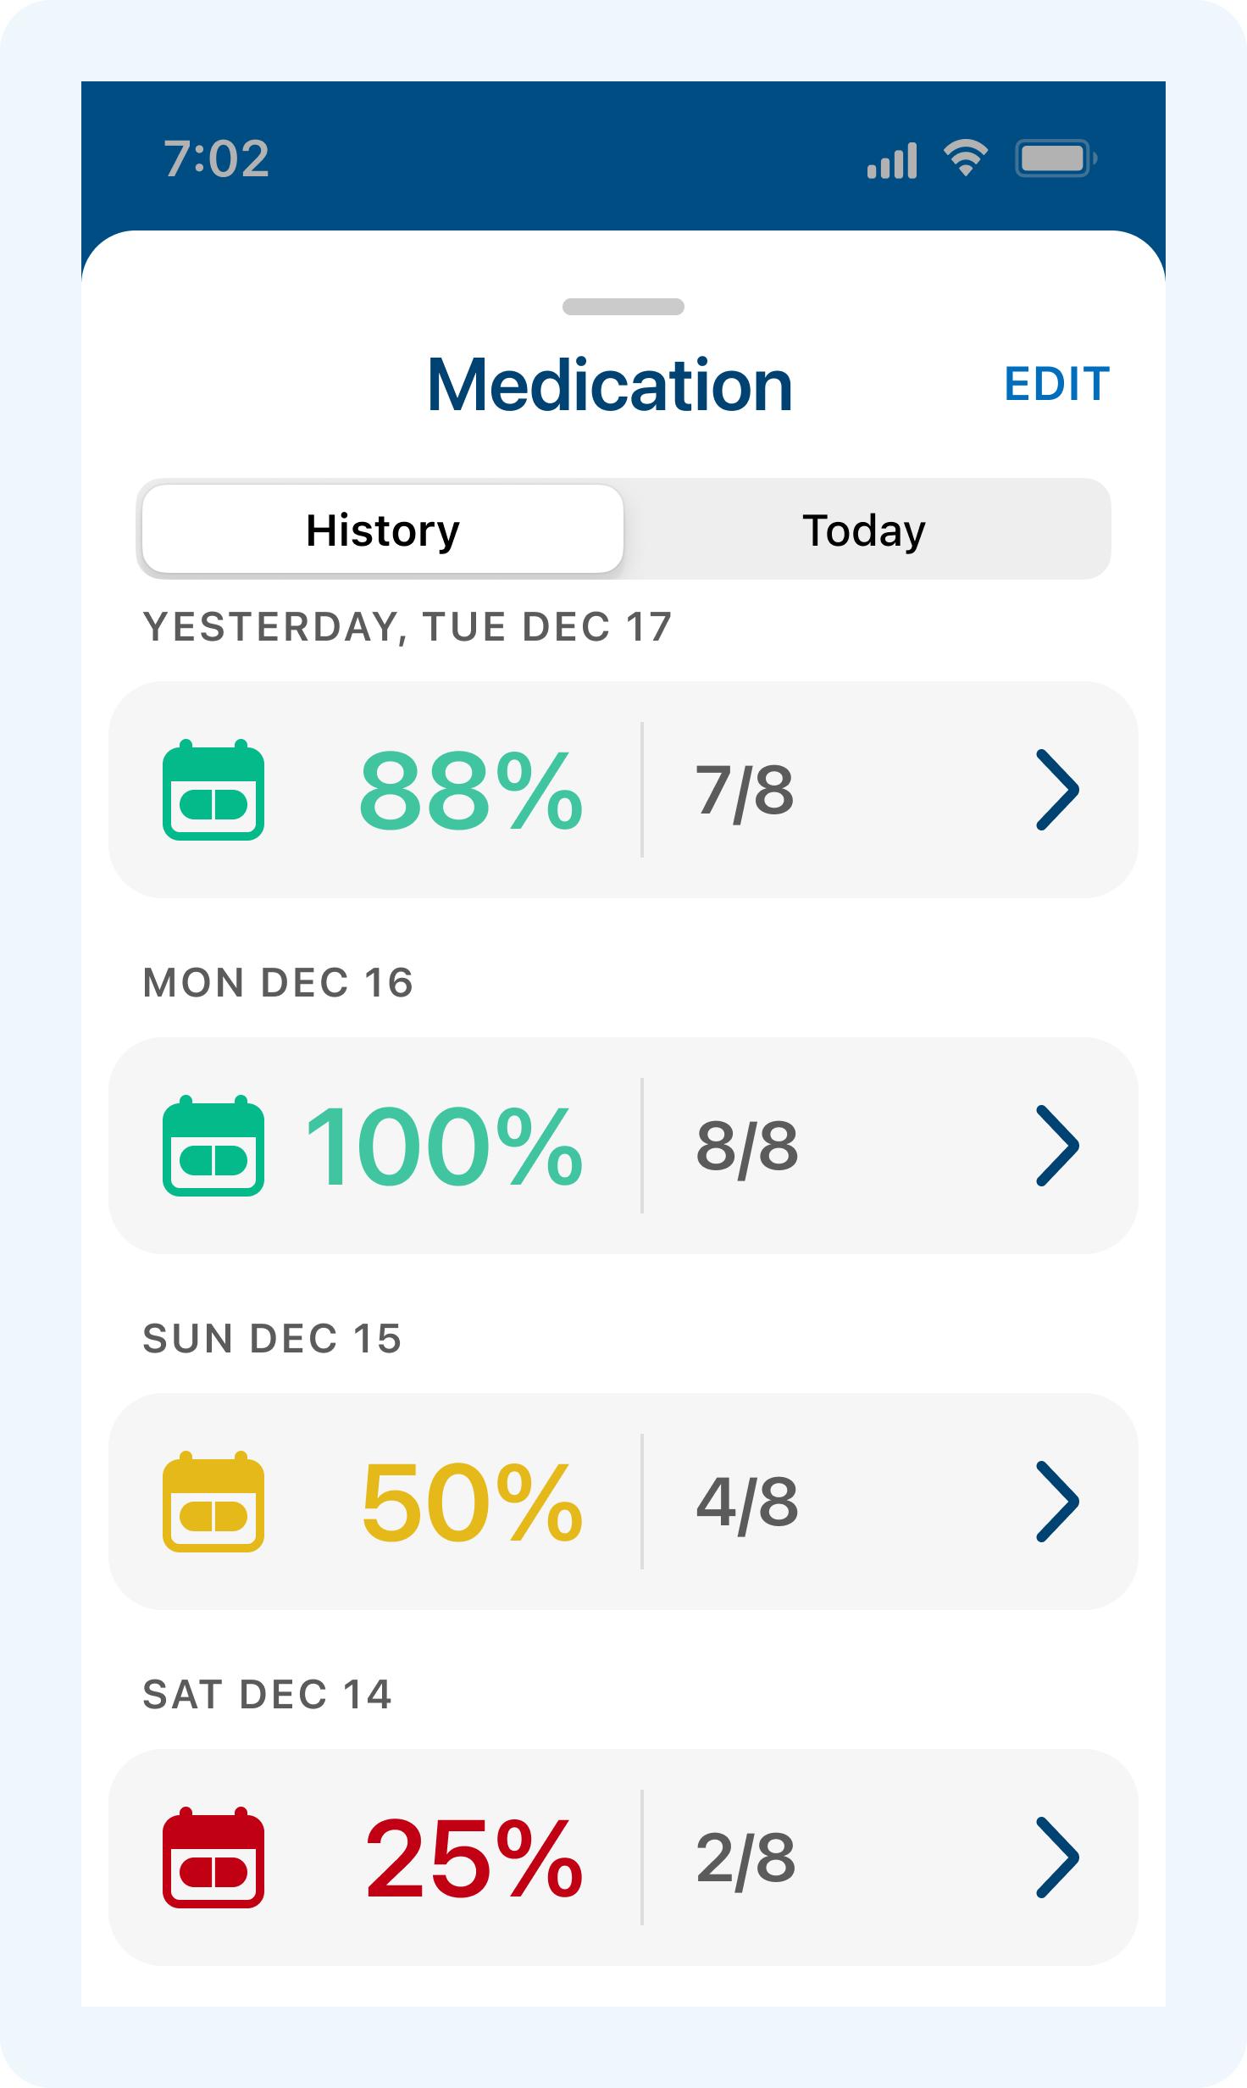Tap the 4/8 doses count
Screen dimensions: 1247x2088
click(747, 1503)
